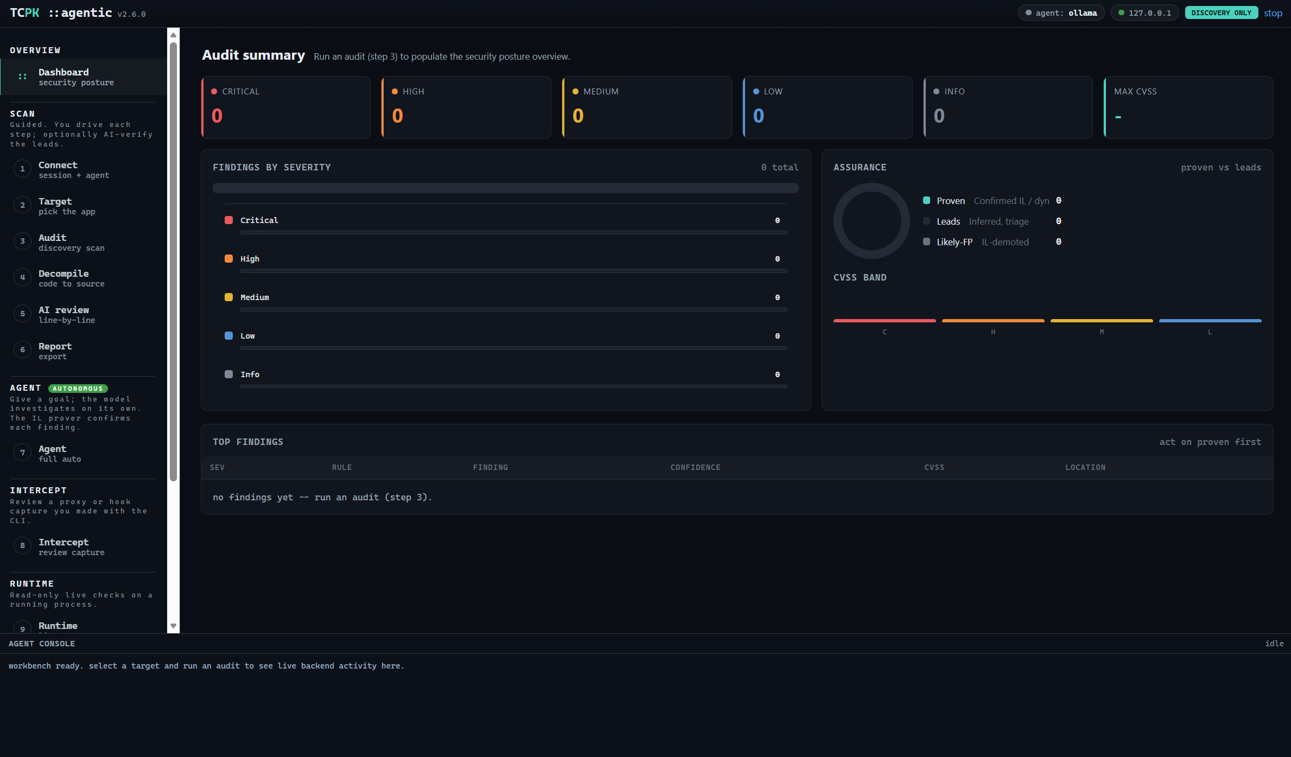The width and height of the screenshot is (1291, 757).
Task: Click the sidebar scroll up arrow
Action: tap(173, 35)
